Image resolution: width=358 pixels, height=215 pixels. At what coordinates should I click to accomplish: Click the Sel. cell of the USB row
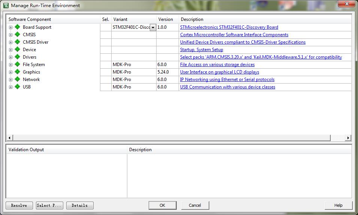(x=106, y=87)
